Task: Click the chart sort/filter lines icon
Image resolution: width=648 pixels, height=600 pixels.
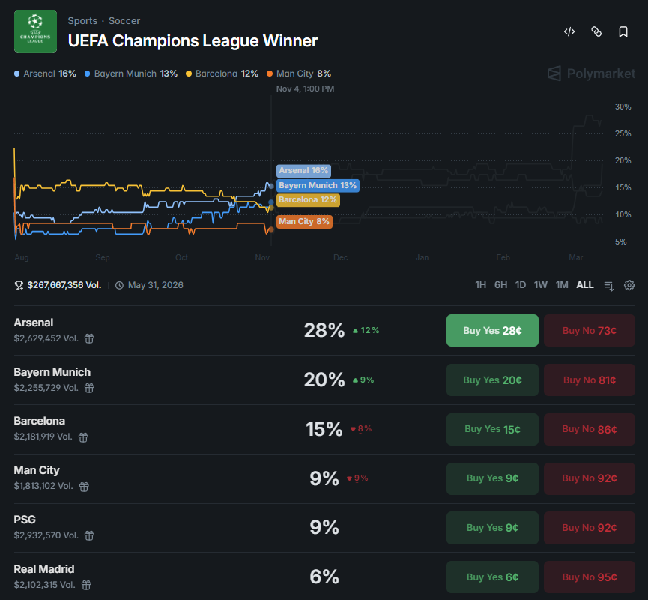Action: click(x=609, y=285)
